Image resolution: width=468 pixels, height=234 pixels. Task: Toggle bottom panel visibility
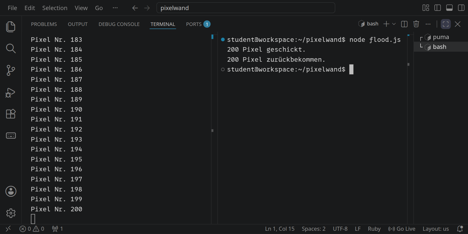[x=449, y=8]
